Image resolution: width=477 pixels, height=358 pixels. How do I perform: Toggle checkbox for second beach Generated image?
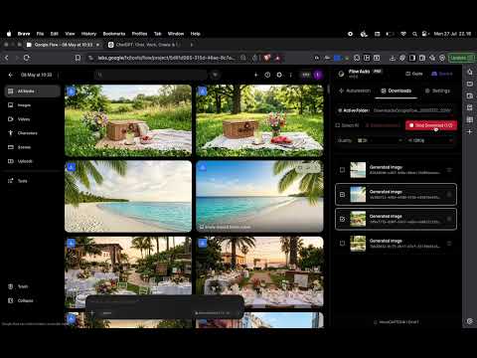pyautogui.click(x=342, y=194)
